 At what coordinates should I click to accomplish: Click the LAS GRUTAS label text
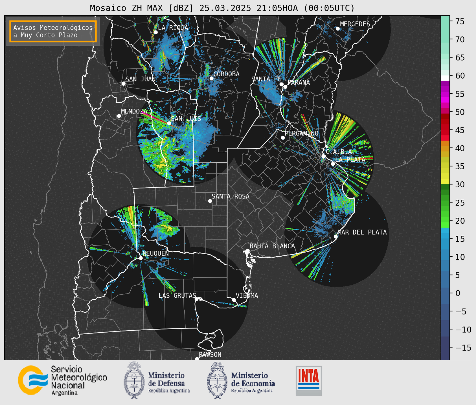pyautogui.click(x=177, y=295)
